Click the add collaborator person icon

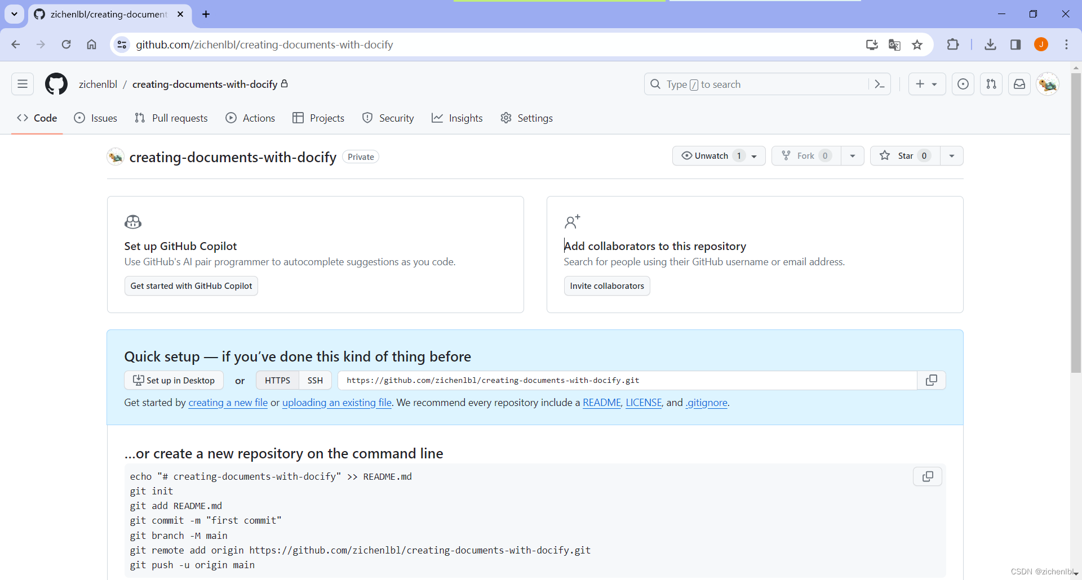point(573,222)
